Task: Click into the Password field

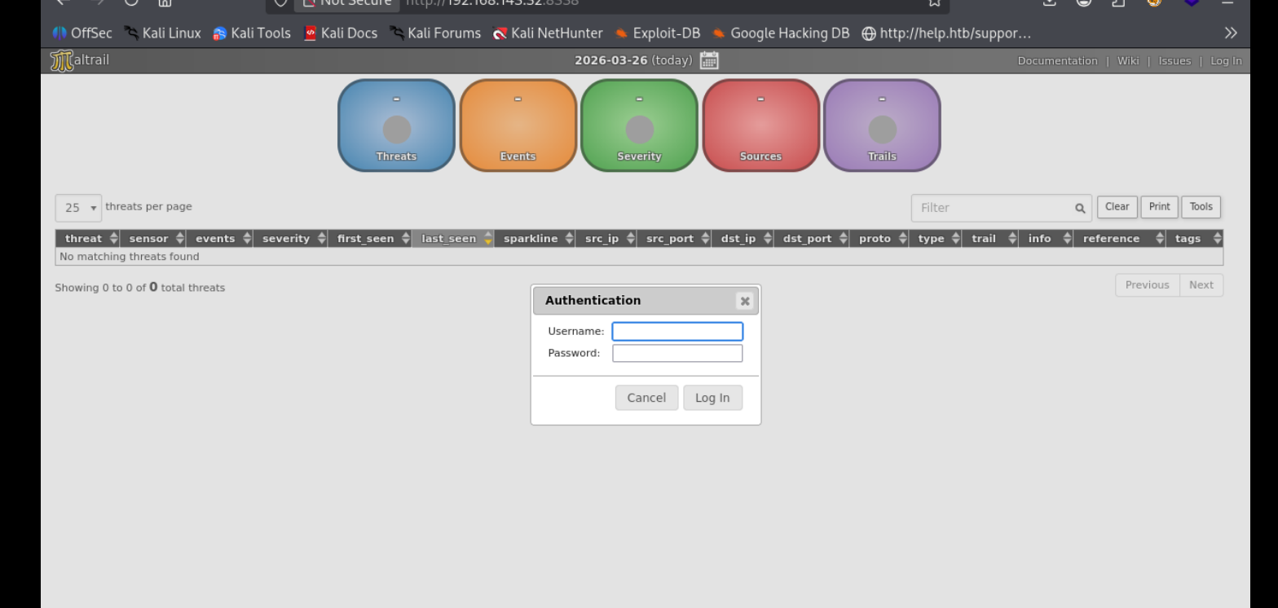Action: (677, 353)
